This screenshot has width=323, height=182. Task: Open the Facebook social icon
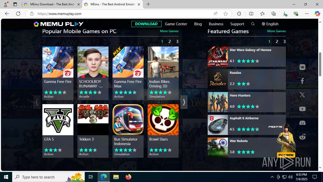pos(302,81)
